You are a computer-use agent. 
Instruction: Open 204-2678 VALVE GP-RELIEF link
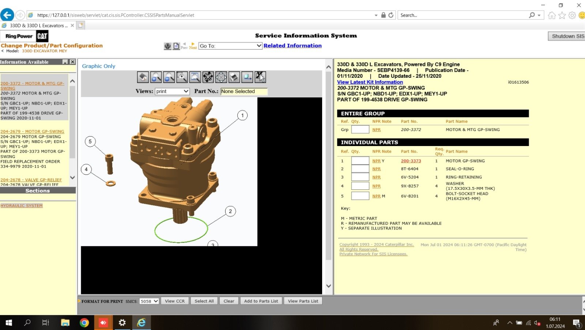pyautogui.click(x=31, y=180)
